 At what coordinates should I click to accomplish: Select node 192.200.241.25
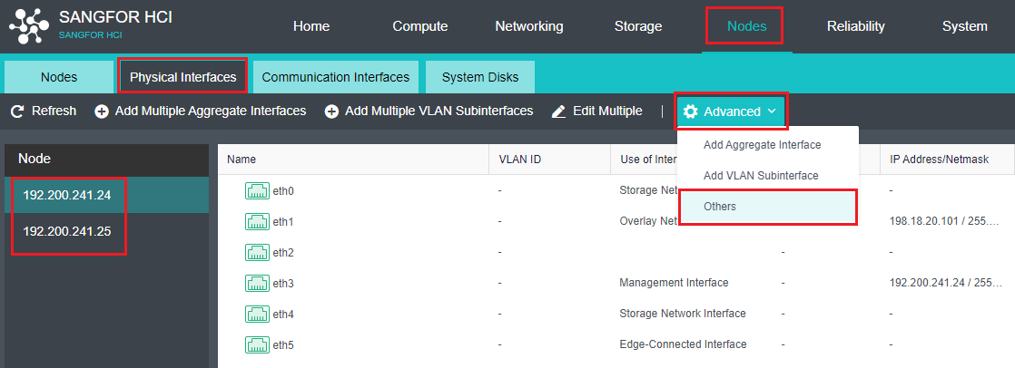pyautogui.click(x=107, y=230)
